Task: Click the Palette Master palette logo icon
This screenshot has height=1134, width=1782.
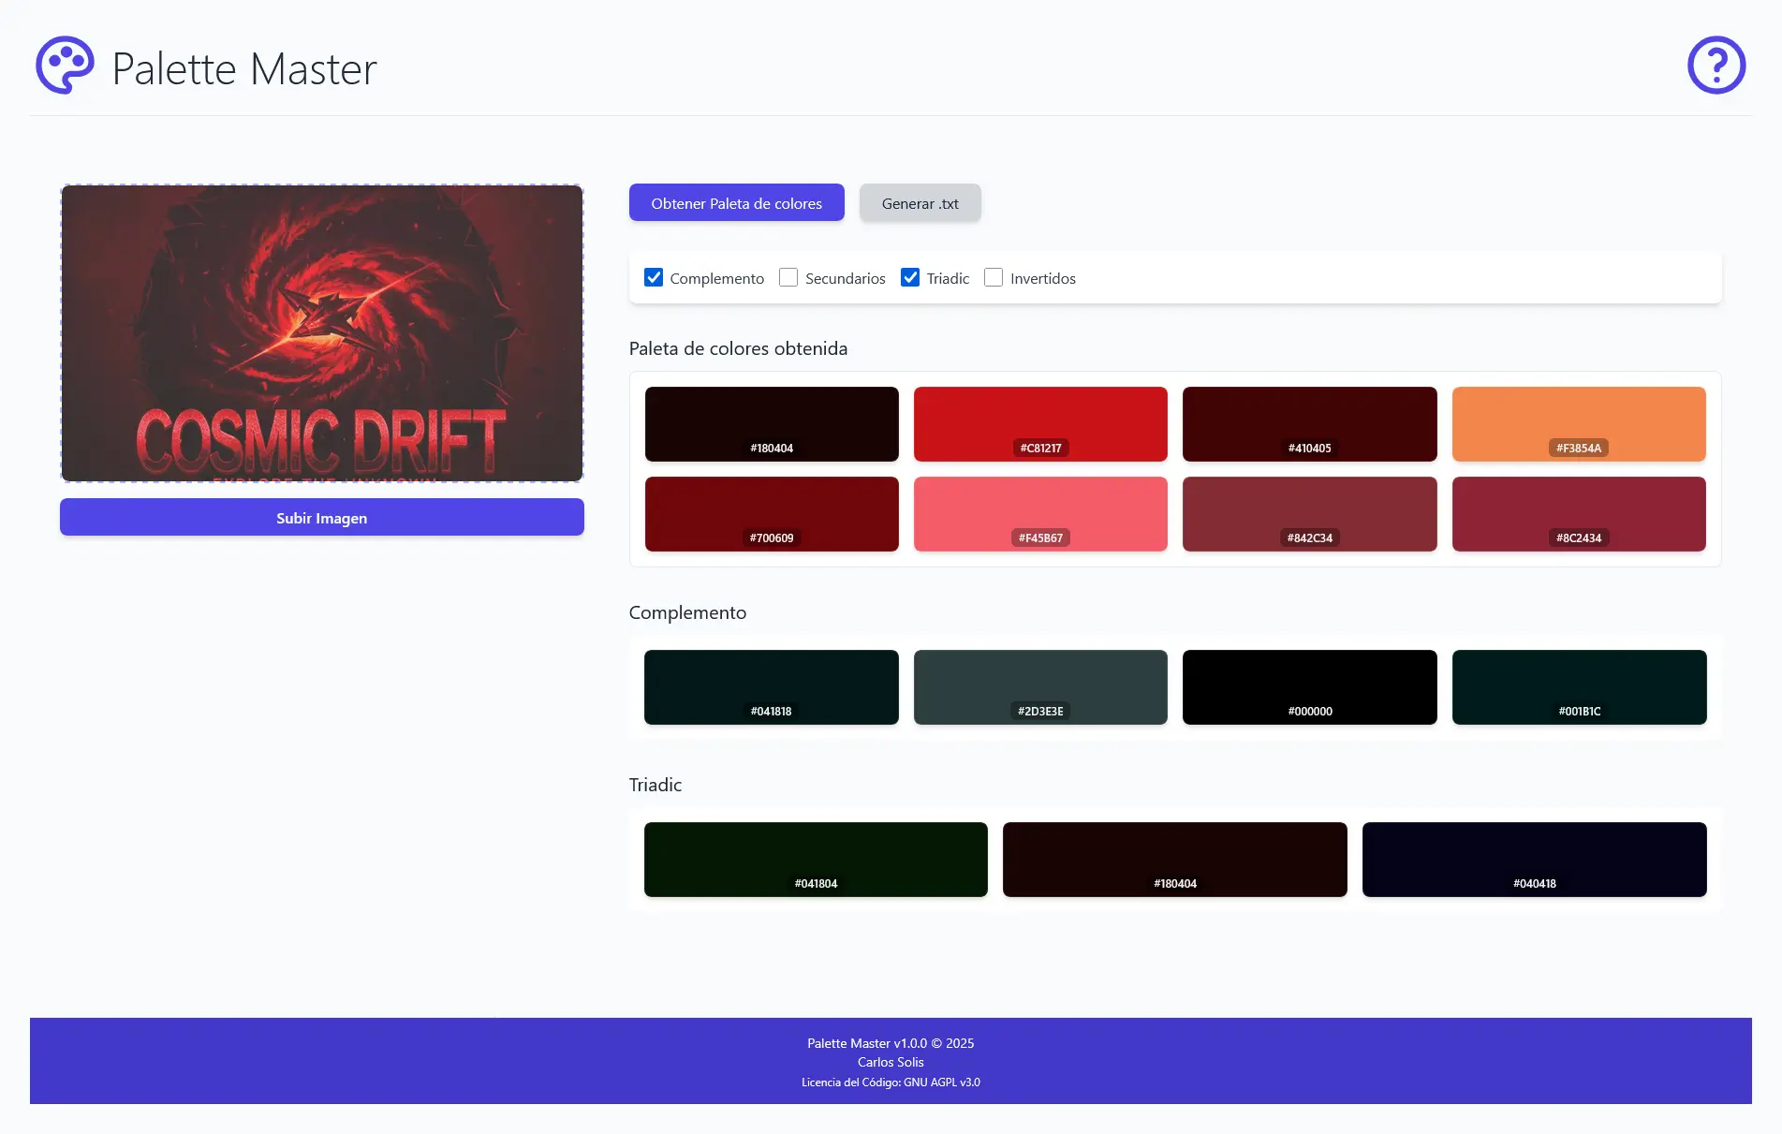Action: tap(65, 66)
